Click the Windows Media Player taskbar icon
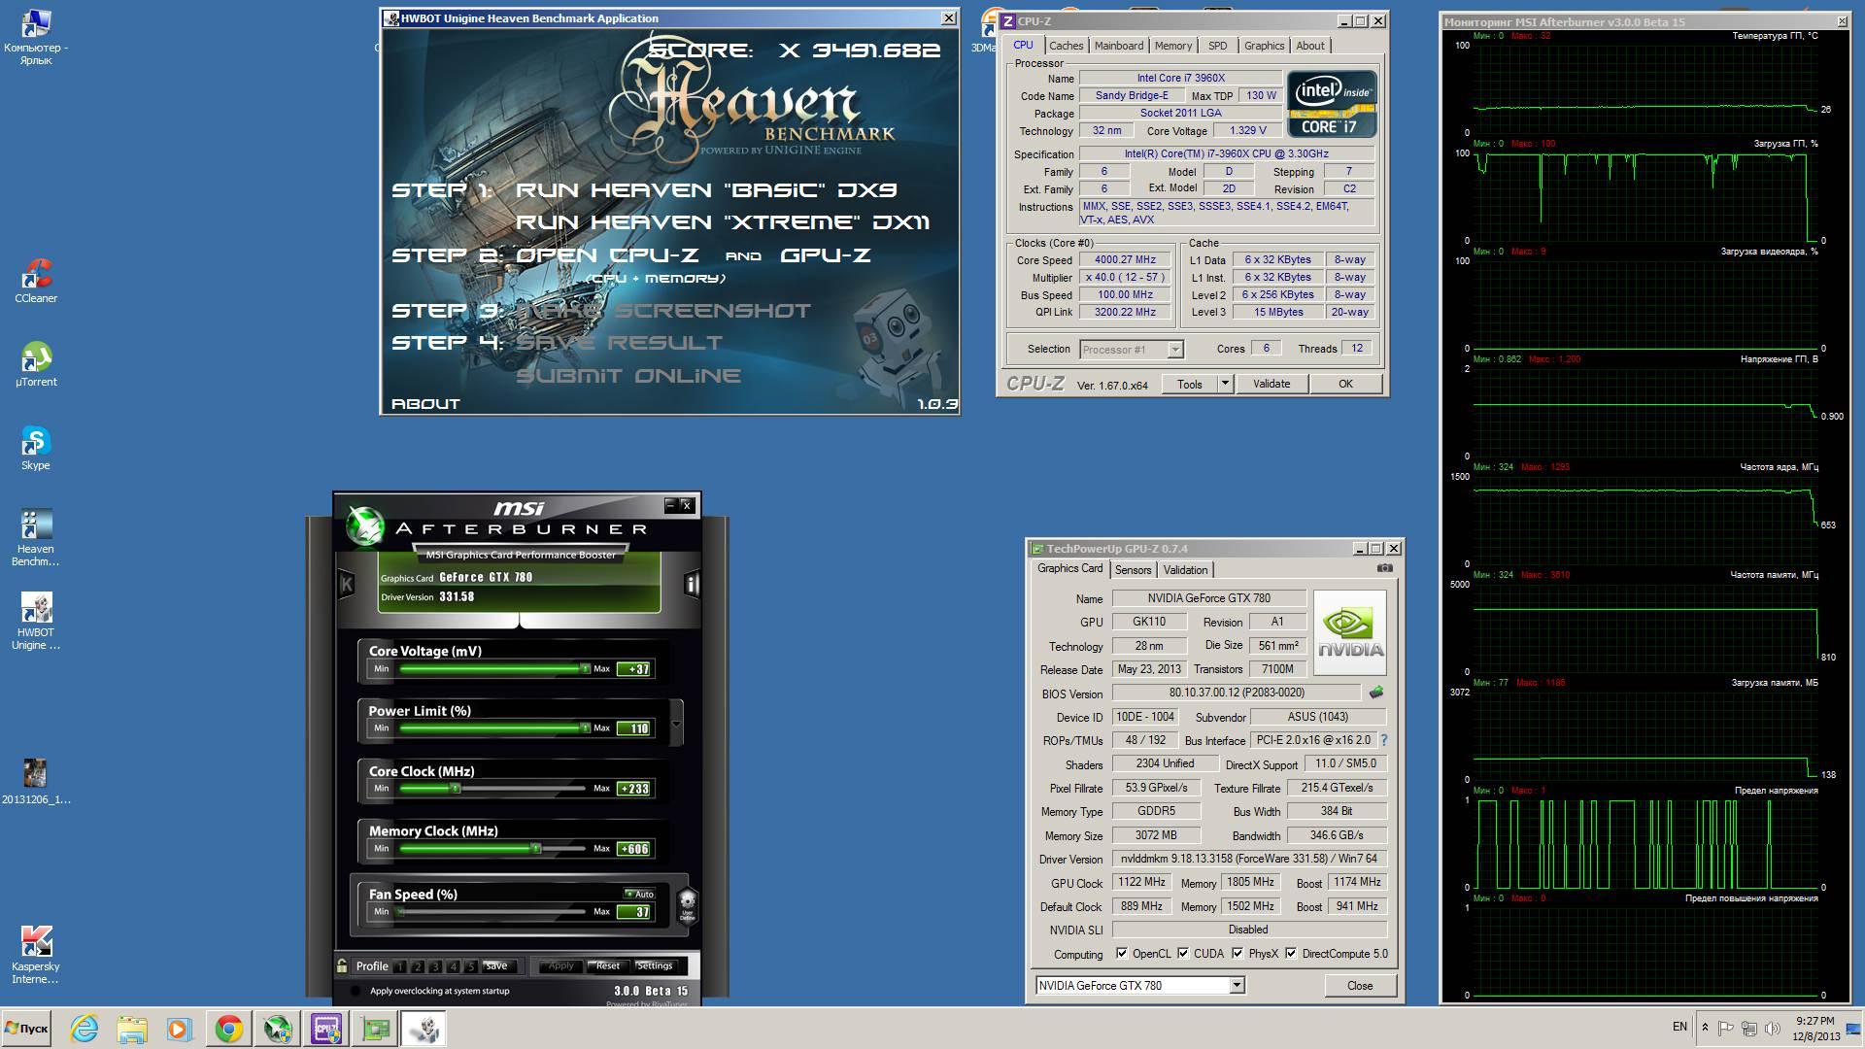The height and width of the screenshot is (1049, 1865). [179, 1029]
